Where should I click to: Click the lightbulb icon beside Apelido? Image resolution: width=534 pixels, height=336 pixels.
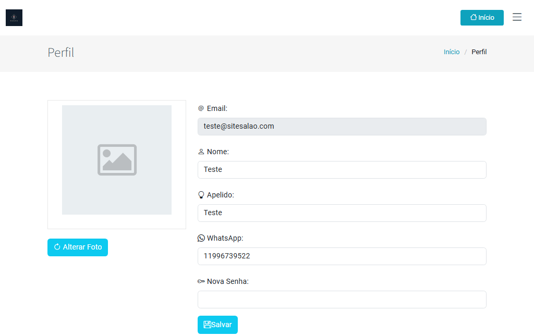coord(201,195)
